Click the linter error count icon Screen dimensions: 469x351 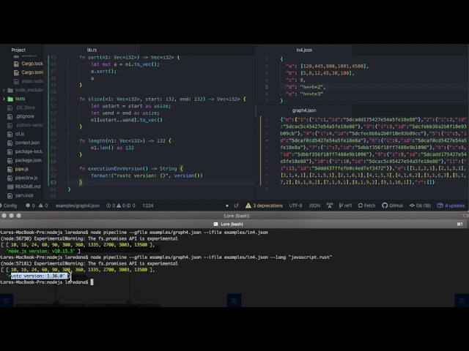28,205
